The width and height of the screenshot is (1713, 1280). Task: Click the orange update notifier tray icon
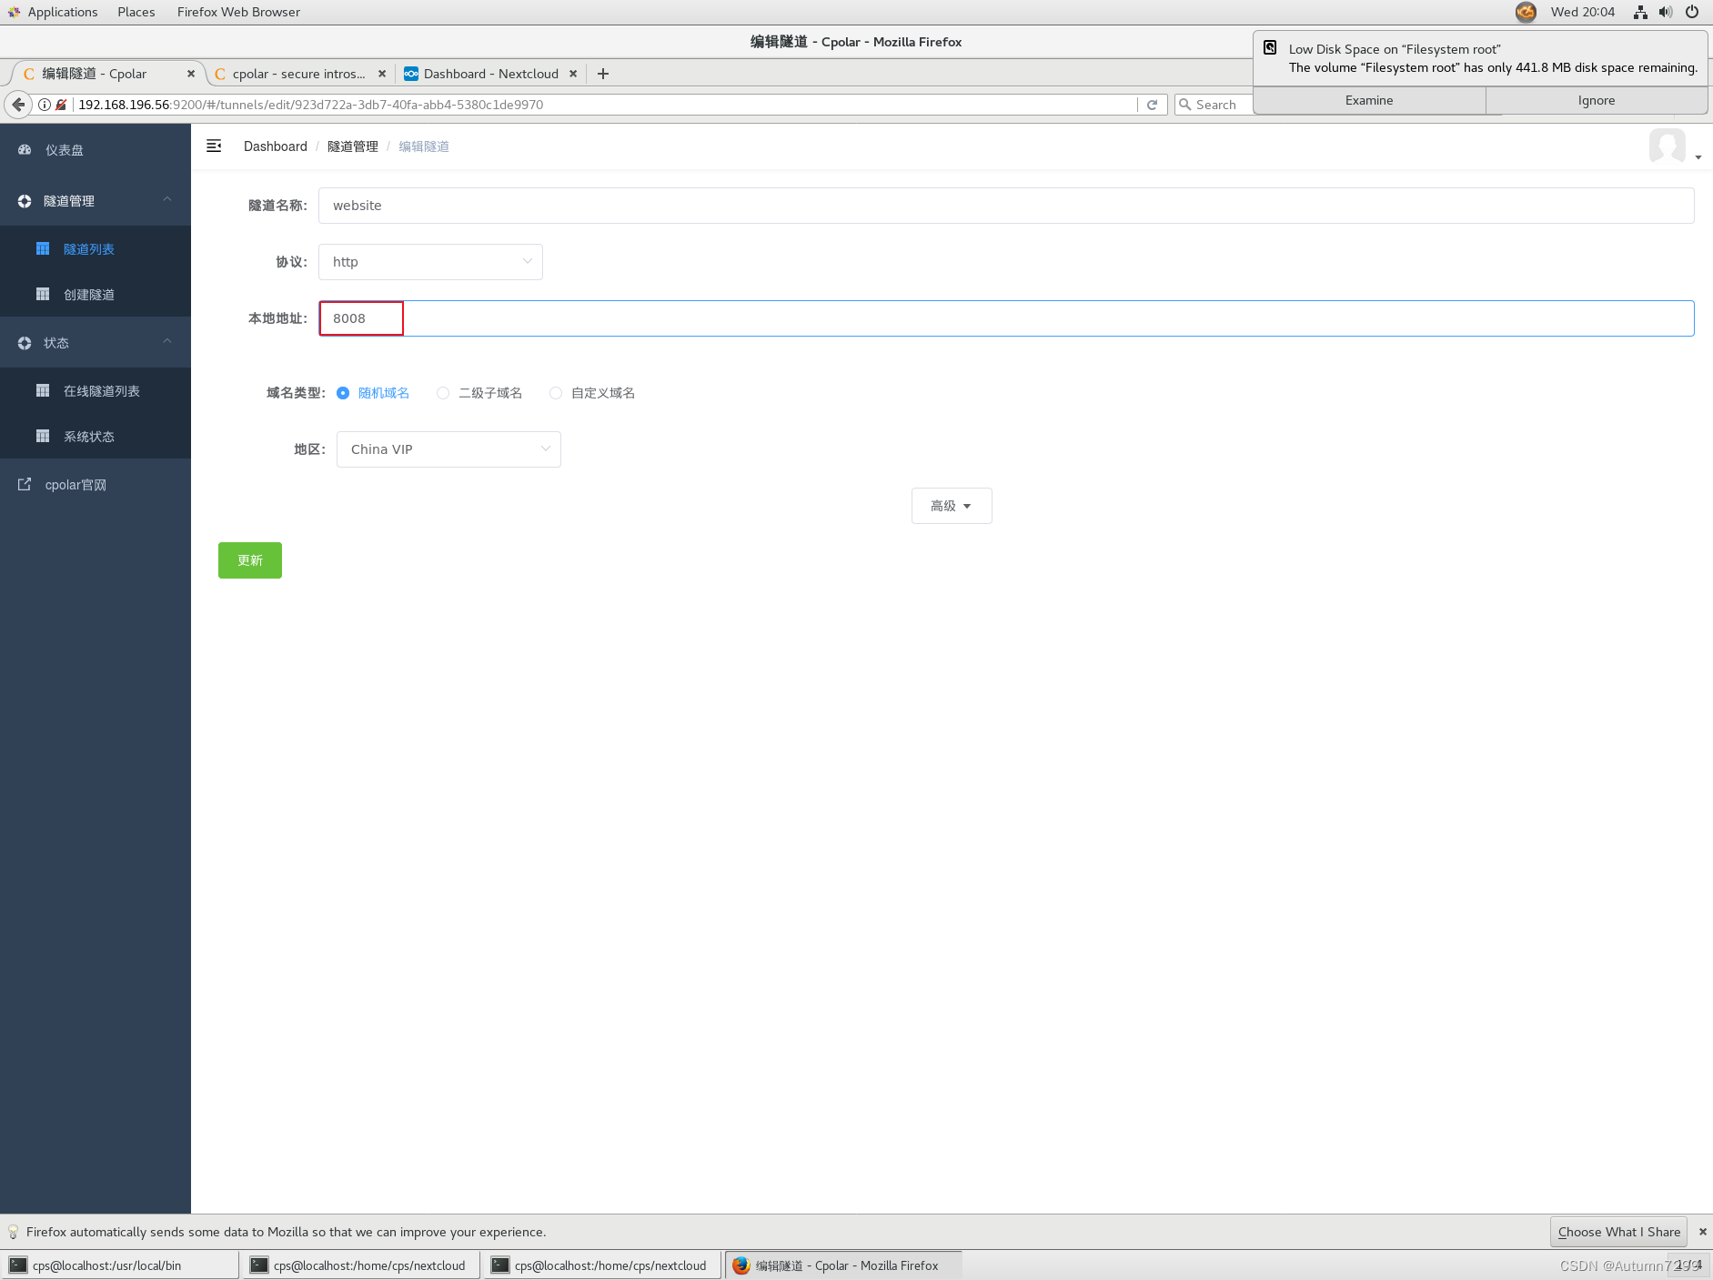(1526, 12)
